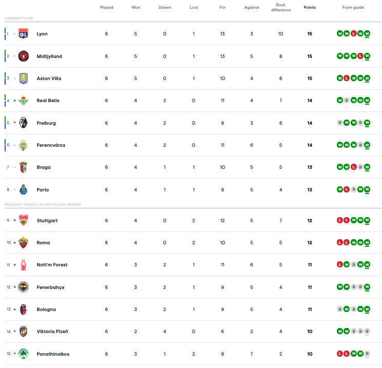This screenshot has height=368, width=382.
Task: Click Braga's latest W form indicator
Action: click(x=367, y=167)
